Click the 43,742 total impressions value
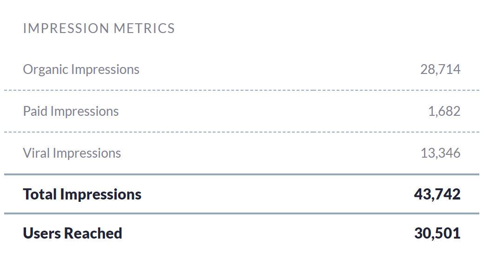The width and height of the screenshot is (490, 266). [437, 194]
